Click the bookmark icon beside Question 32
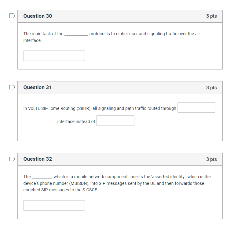 point(12,159)
